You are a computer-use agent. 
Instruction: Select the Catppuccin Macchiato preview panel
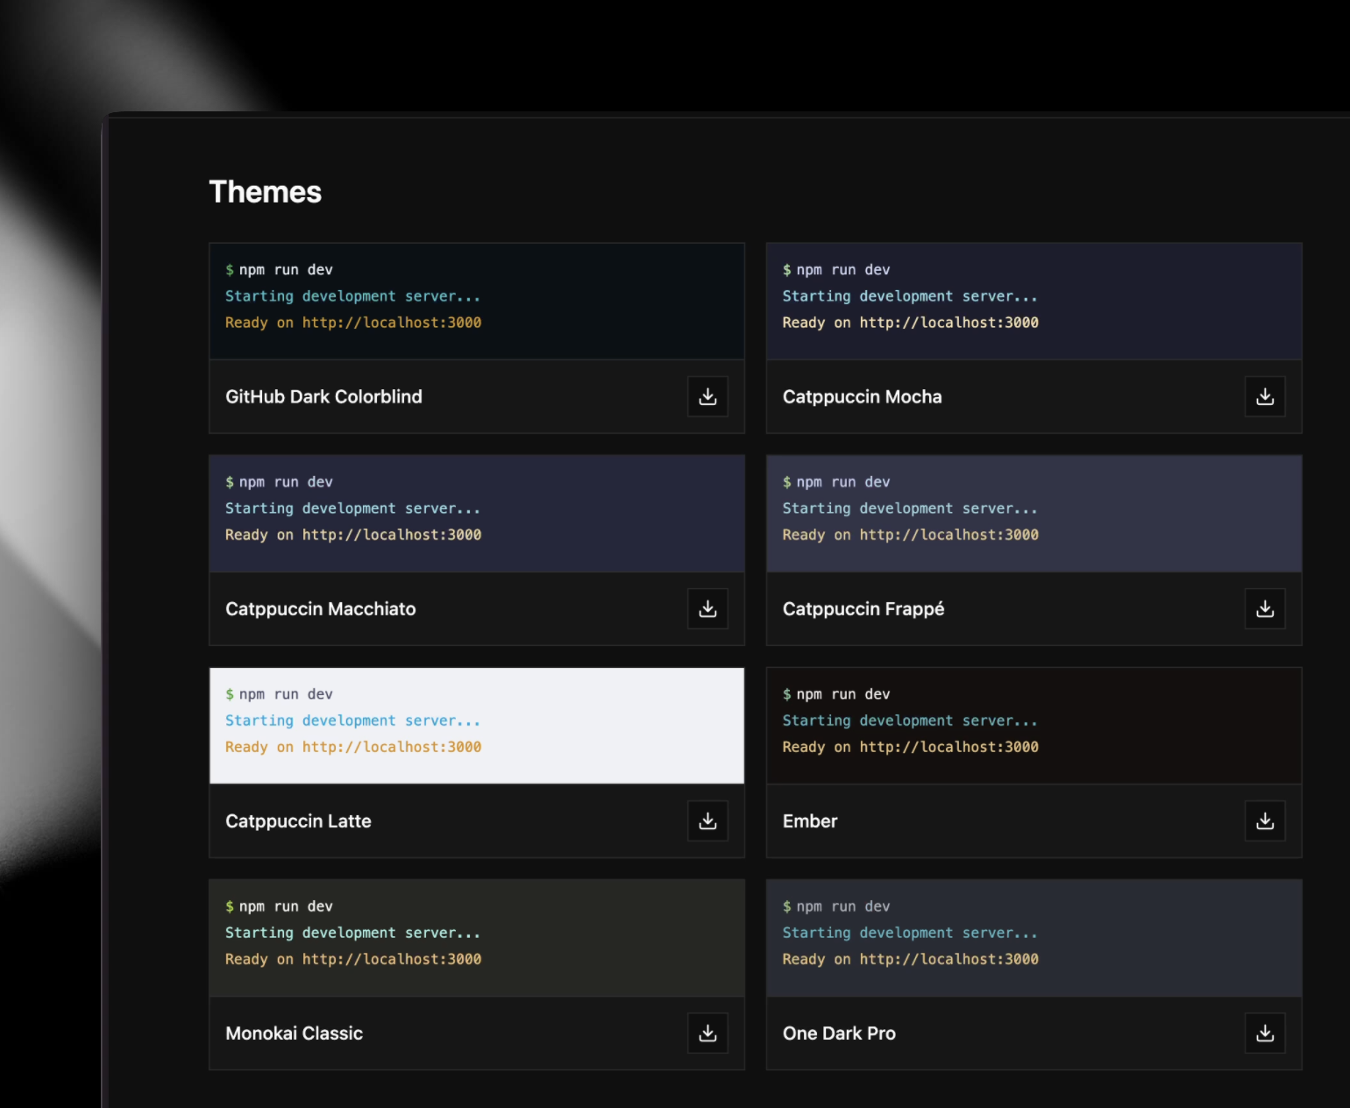(476, 513)
